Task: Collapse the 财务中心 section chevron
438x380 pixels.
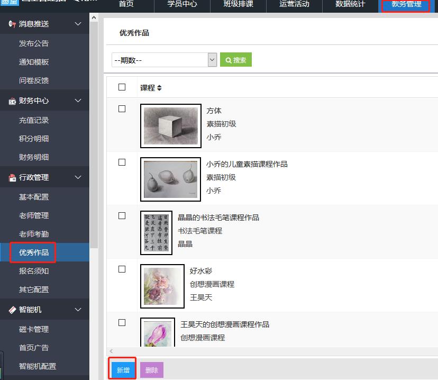Action: [78, 101]
